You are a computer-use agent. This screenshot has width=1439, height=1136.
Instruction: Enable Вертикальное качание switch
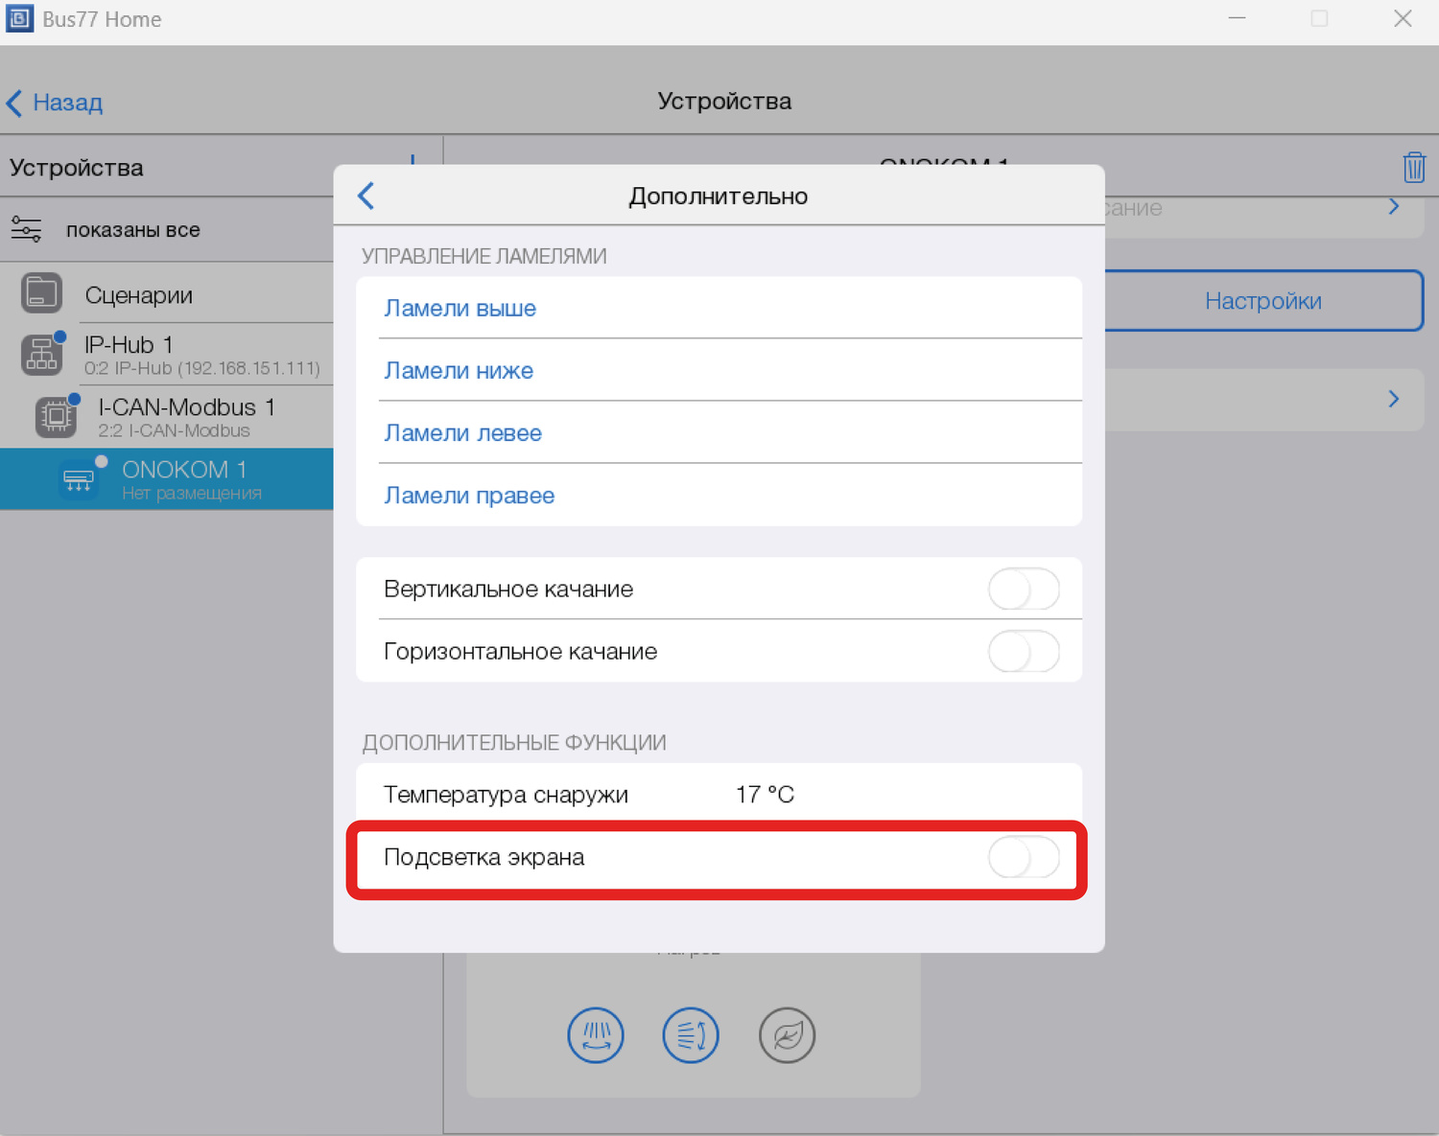pyautogui.click(x=1023, y=589)
